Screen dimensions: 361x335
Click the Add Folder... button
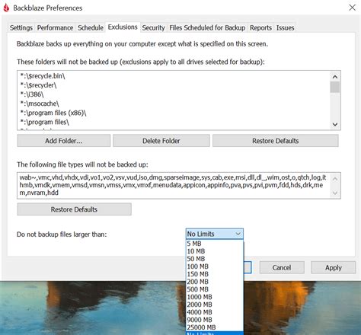[64, 141]
